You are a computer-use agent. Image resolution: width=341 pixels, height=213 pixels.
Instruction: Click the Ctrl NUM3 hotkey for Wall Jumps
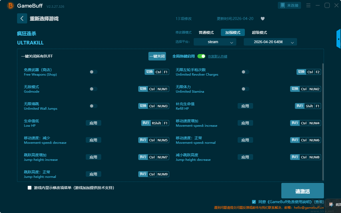[x=154, y=106]
